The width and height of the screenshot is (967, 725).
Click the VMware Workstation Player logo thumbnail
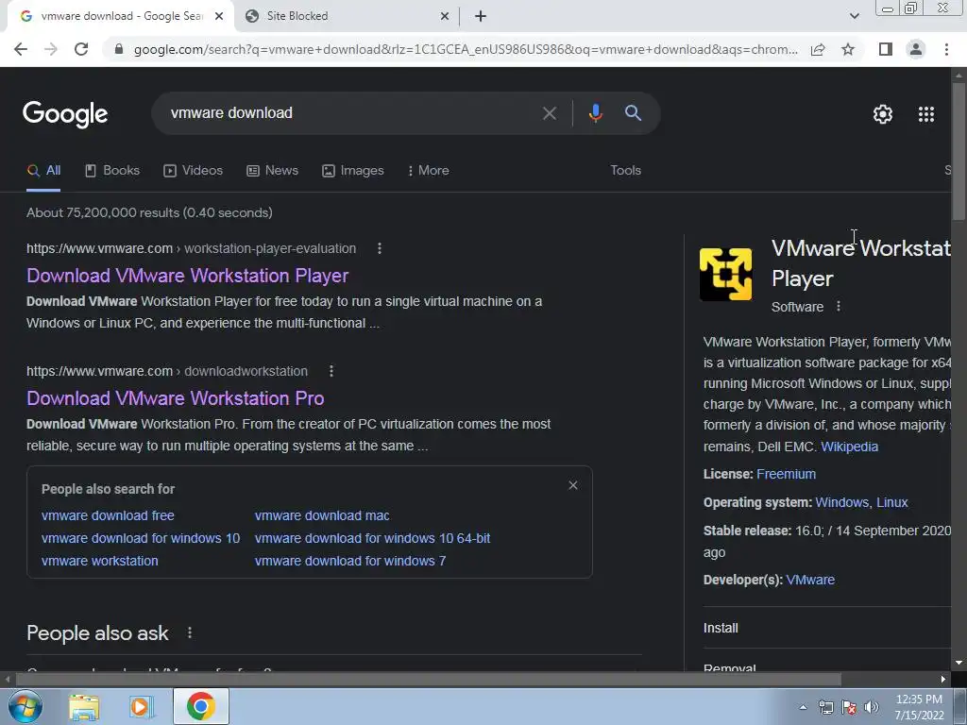(725, 275)
